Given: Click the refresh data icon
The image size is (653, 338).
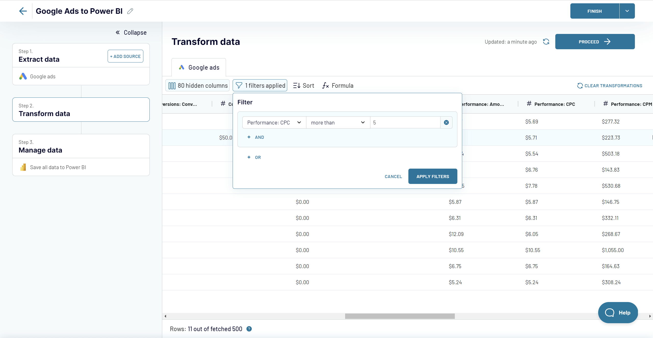Looking at the screenshot, I should (x=546, y=42).
